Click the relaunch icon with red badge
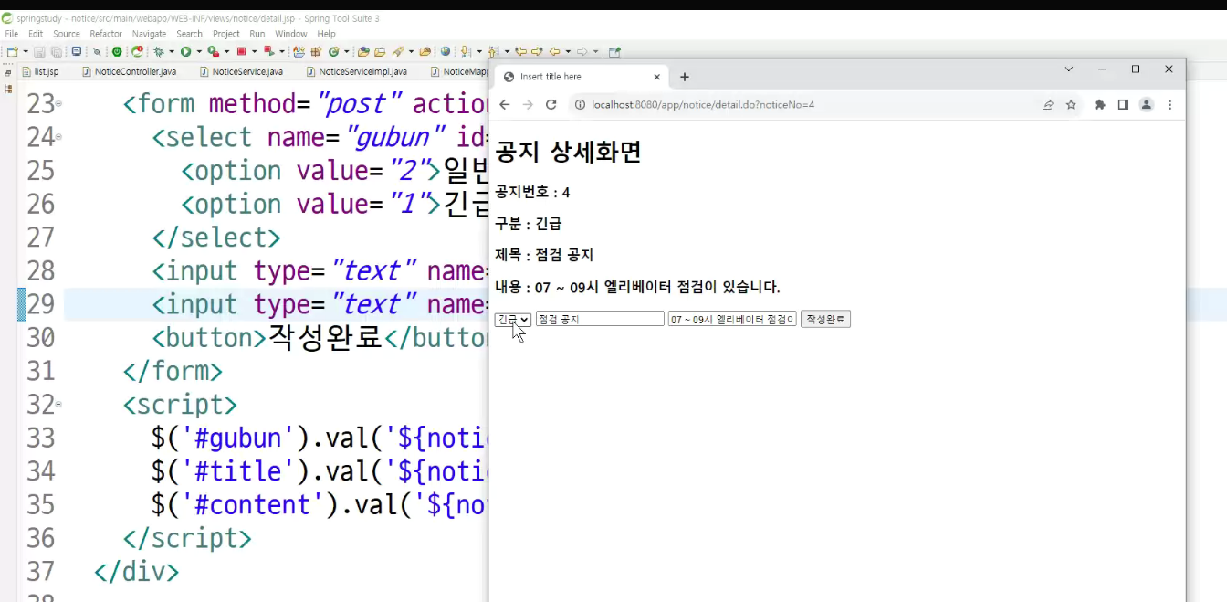Viewport: 1227px width, 602px height. (137, 52)
